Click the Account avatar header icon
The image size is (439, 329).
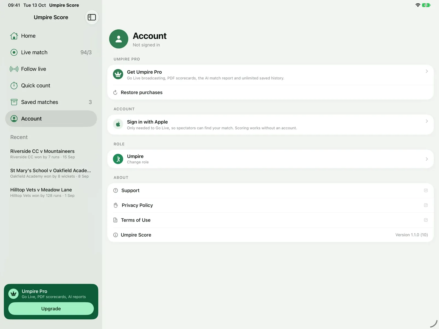click(x=119, y=39)
